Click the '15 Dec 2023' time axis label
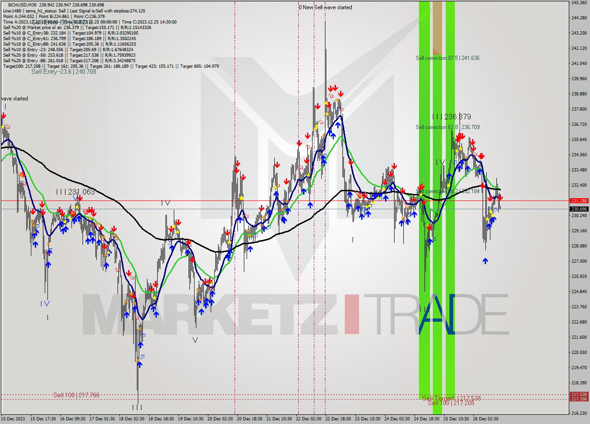590x424 pixels. (x=13, y=419)
